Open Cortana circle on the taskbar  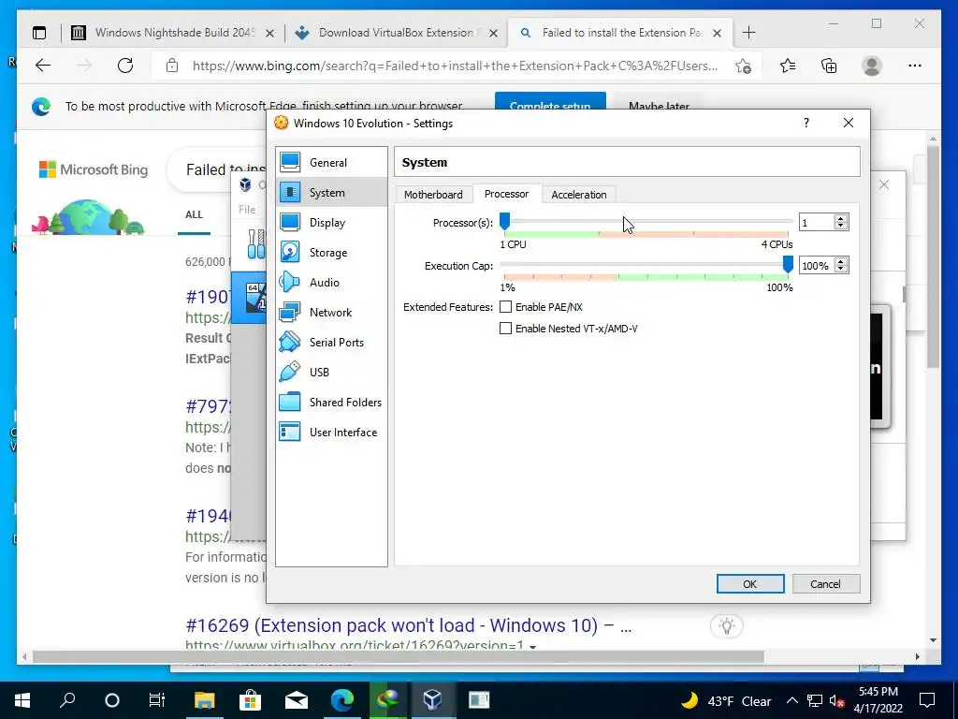point(112,700)
